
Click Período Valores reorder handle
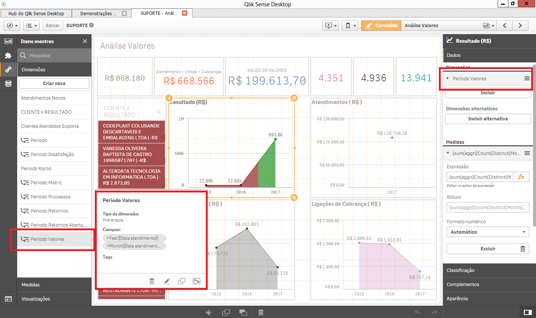point(527,78)
